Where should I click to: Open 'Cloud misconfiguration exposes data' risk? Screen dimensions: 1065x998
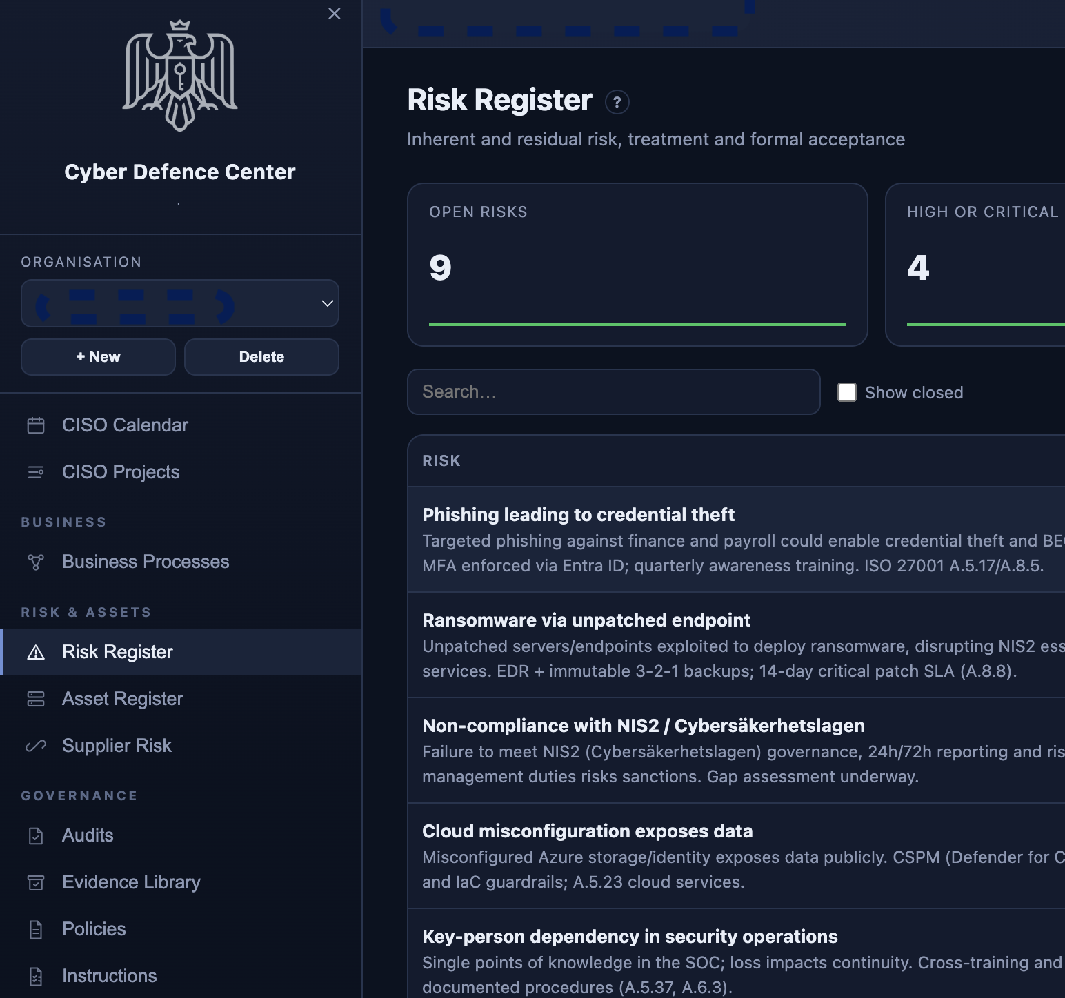[x=736, y=856]
